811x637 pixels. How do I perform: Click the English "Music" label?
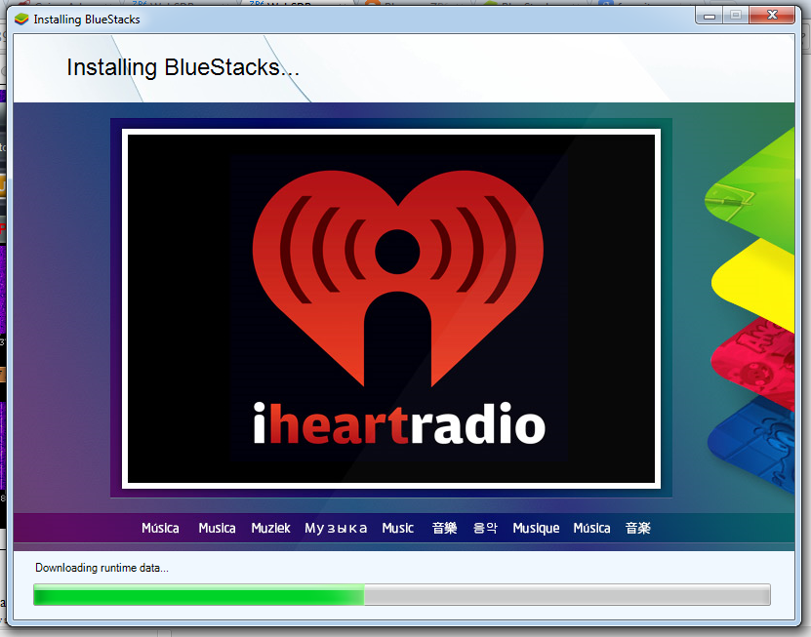pyautogui.click(x=398, y=528)
